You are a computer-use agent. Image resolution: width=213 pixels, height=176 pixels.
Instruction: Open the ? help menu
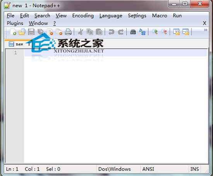(55, 23)
